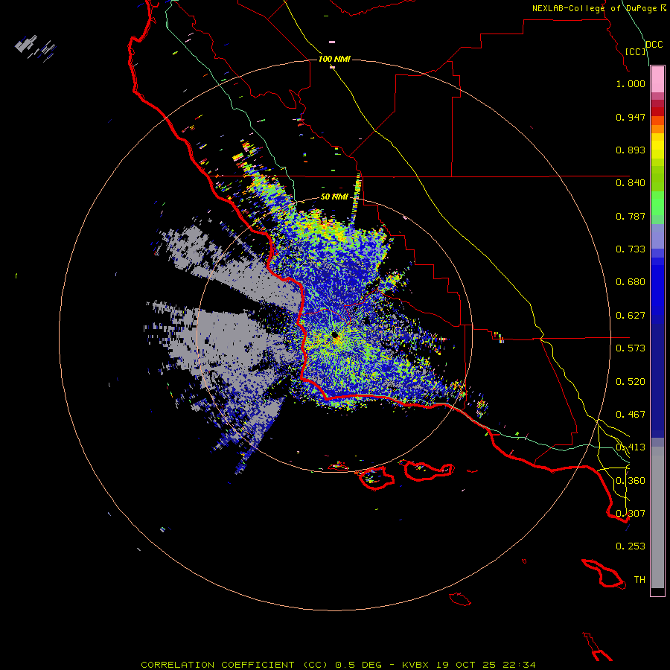Click the 0.947 scale value
The height and width of the screenshot is (670, 670).
(631, 117)
